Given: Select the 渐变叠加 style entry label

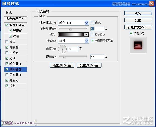Looking at the screenshot, I should pyautogui.click(x=15, y=69).
